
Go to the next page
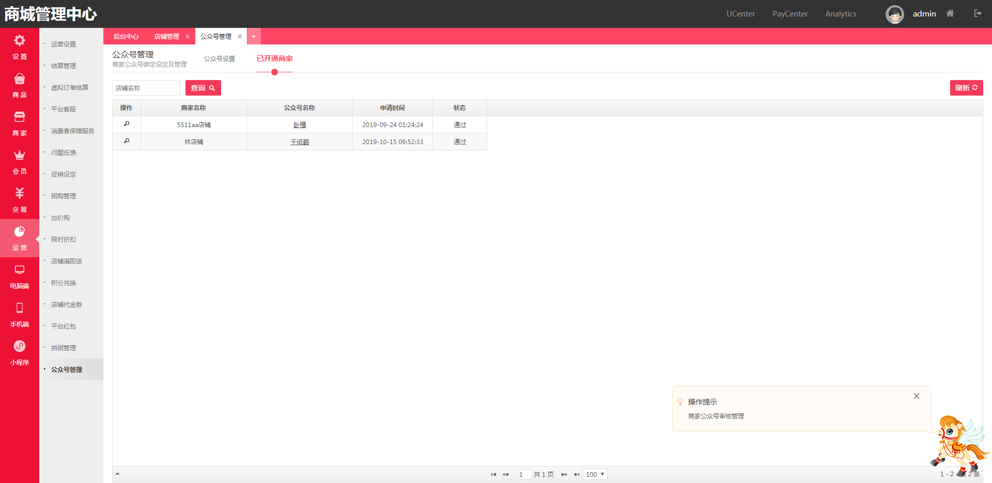564,474
